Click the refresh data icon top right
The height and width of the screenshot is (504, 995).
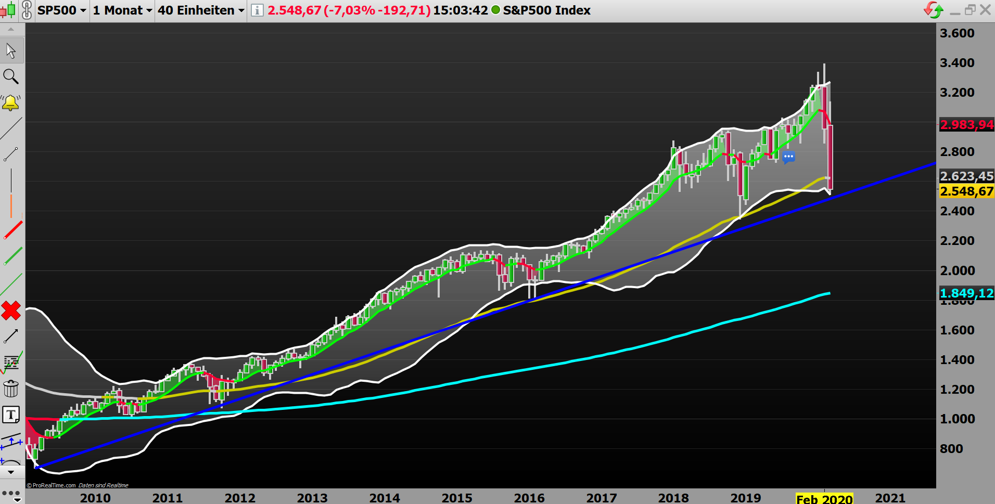[x=933, y=9]
